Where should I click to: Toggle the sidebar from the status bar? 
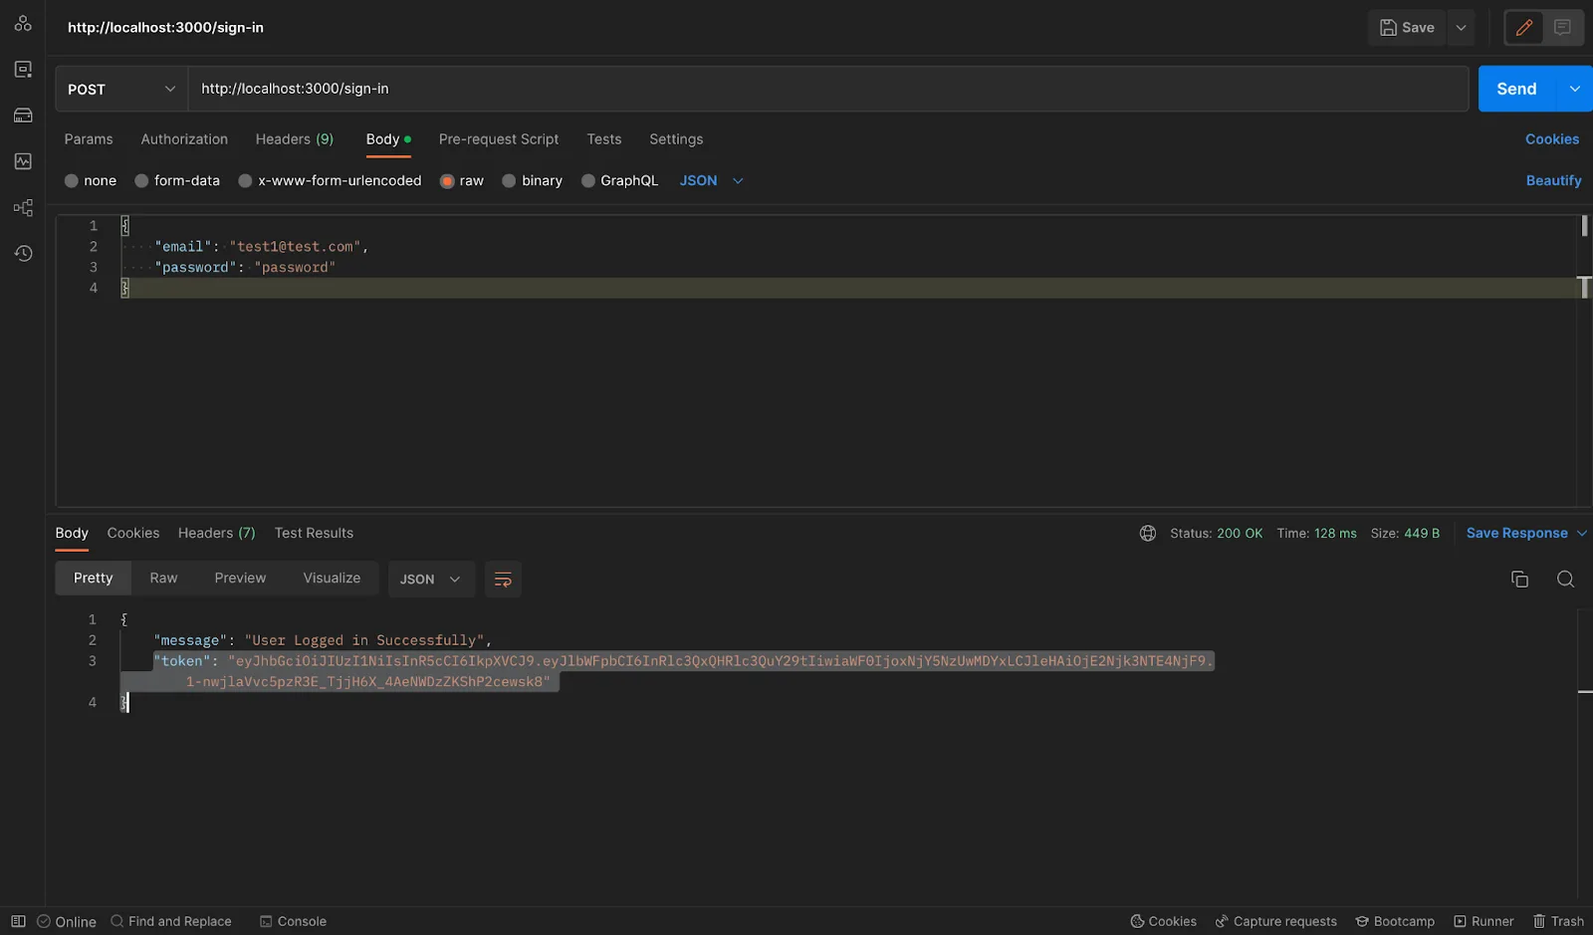tap(18, 921)
